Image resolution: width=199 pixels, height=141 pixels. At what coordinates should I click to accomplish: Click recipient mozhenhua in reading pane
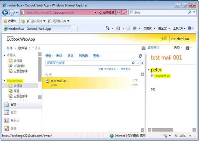tap(162, 76)
